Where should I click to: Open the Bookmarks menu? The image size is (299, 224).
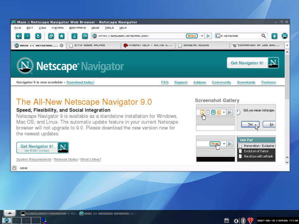(x=78, y=28)
